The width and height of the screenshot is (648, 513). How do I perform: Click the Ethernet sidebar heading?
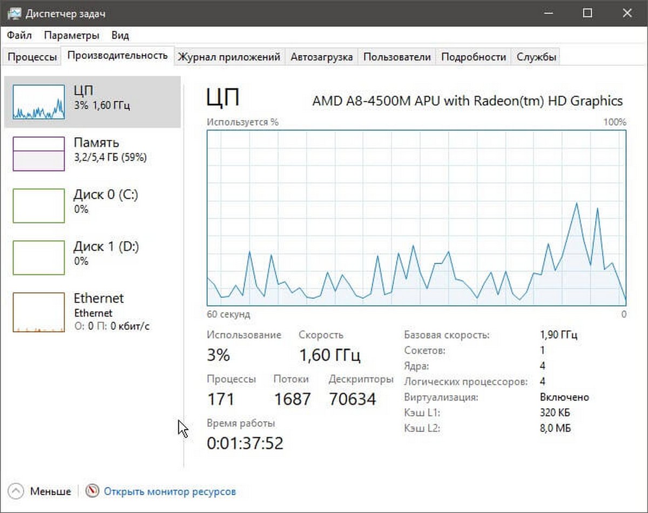(98, 298)
